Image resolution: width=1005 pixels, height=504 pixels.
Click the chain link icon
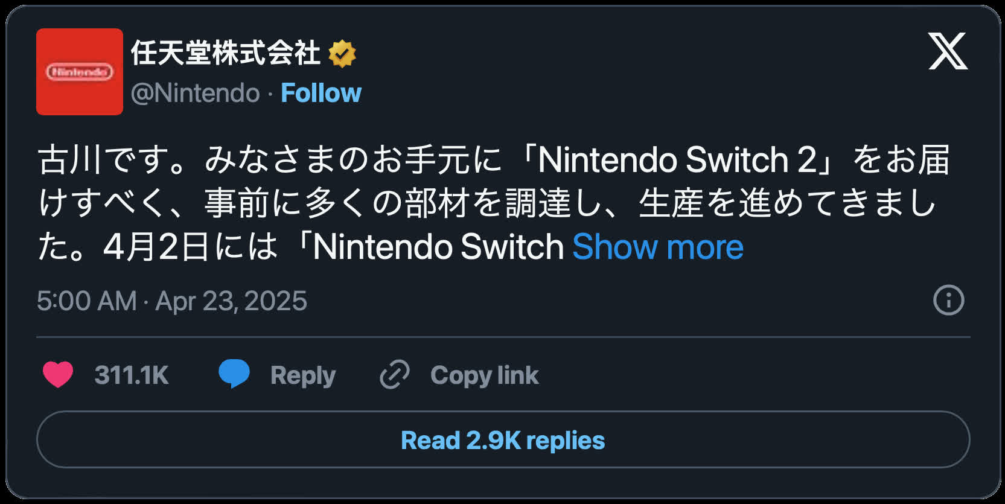click(x=395, y=375)
